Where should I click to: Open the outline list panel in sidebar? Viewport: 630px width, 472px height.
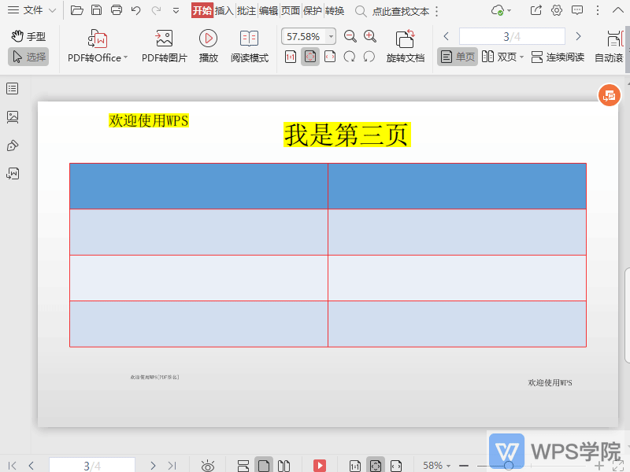(13, 89)
